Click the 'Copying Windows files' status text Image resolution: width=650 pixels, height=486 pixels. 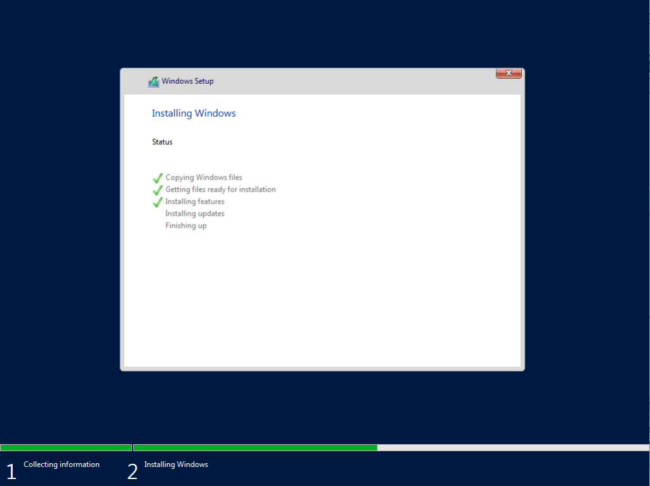click(x=204, y=177)
